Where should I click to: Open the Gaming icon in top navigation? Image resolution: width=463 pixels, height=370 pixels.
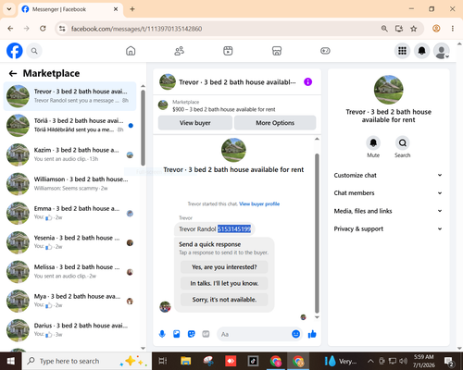coord(325,51)
